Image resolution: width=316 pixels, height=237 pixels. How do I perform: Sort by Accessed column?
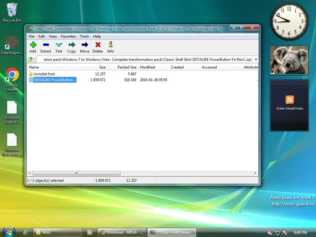coord(215,67)
